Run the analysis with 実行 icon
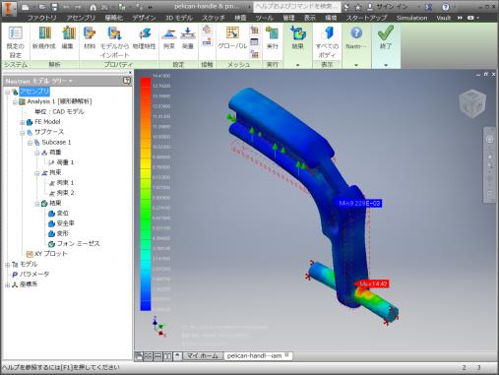 point(272,33)
